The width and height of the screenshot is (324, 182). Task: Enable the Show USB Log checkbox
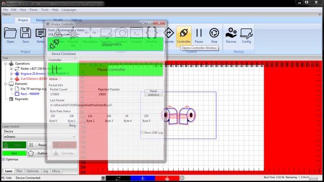pyautogui.click(x=142, y=132)
